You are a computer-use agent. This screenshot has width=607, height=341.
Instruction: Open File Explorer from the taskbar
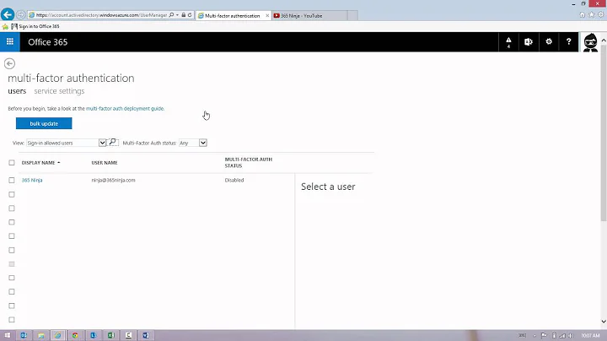point(40,335)
